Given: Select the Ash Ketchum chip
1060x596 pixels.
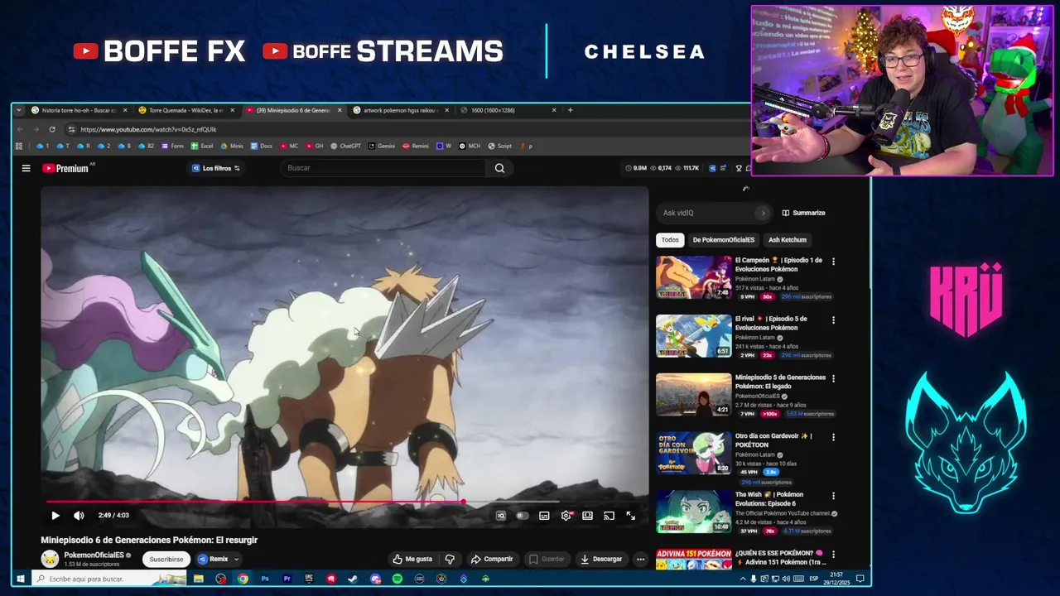Looking at the screenshot, I should pos(787,240).
